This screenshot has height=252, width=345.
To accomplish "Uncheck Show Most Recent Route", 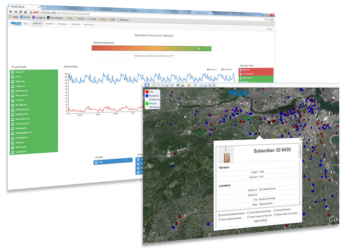I will point(219,215).
